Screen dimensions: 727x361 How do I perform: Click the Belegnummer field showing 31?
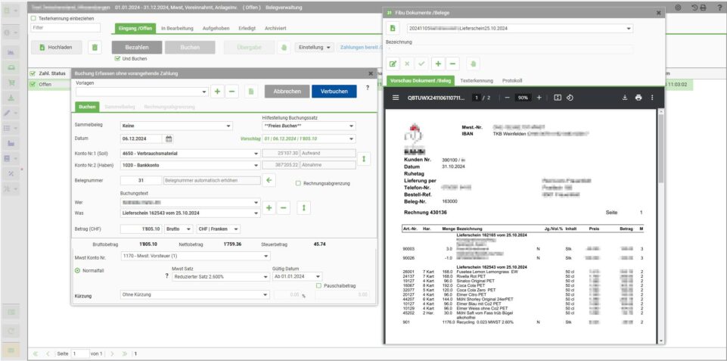click(141, 180)
